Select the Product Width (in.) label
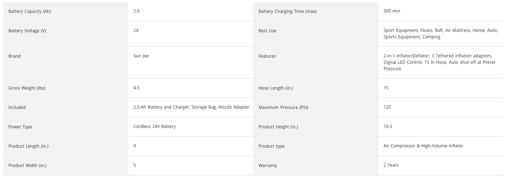Viewport: 507px width, 176px height. tap(27, 166)
